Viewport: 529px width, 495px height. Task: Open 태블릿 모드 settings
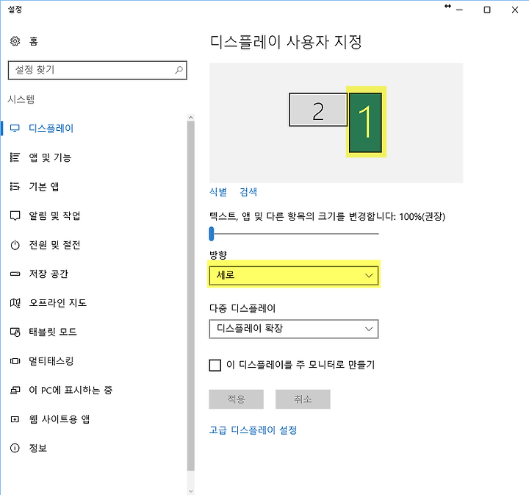[53, 332]
